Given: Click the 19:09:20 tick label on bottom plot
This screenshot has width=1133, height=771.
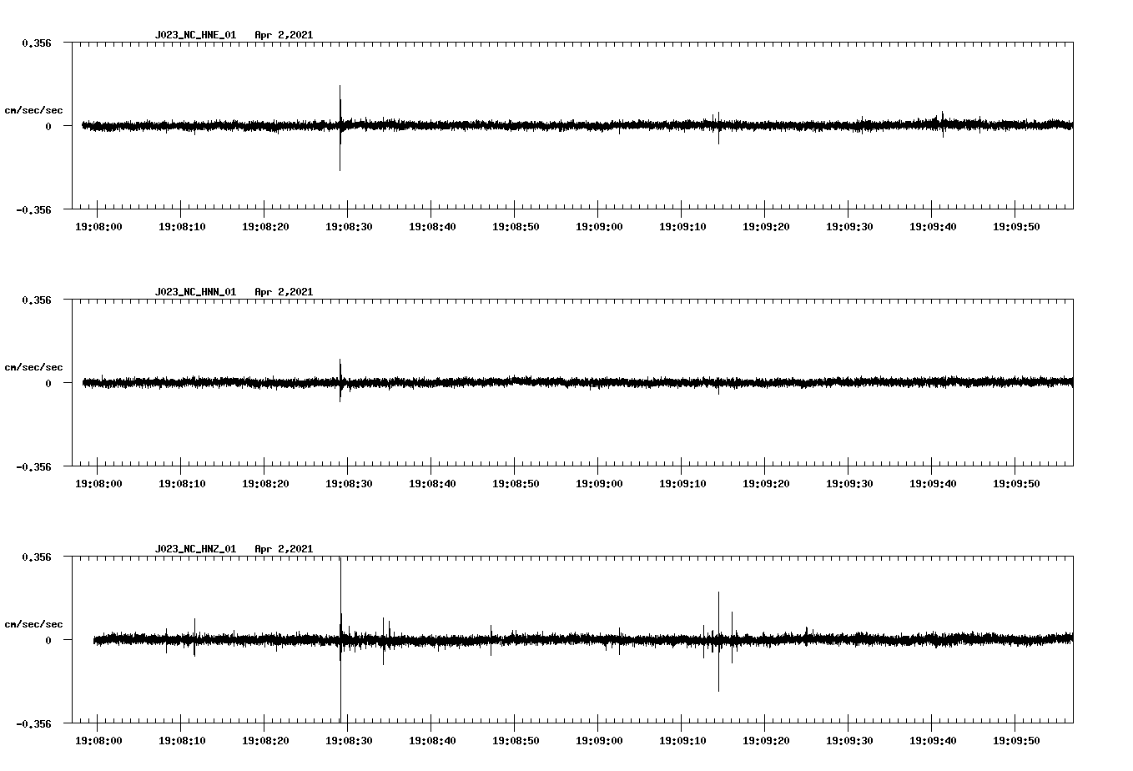Looking at the screenshot, I should pos(767,739).
